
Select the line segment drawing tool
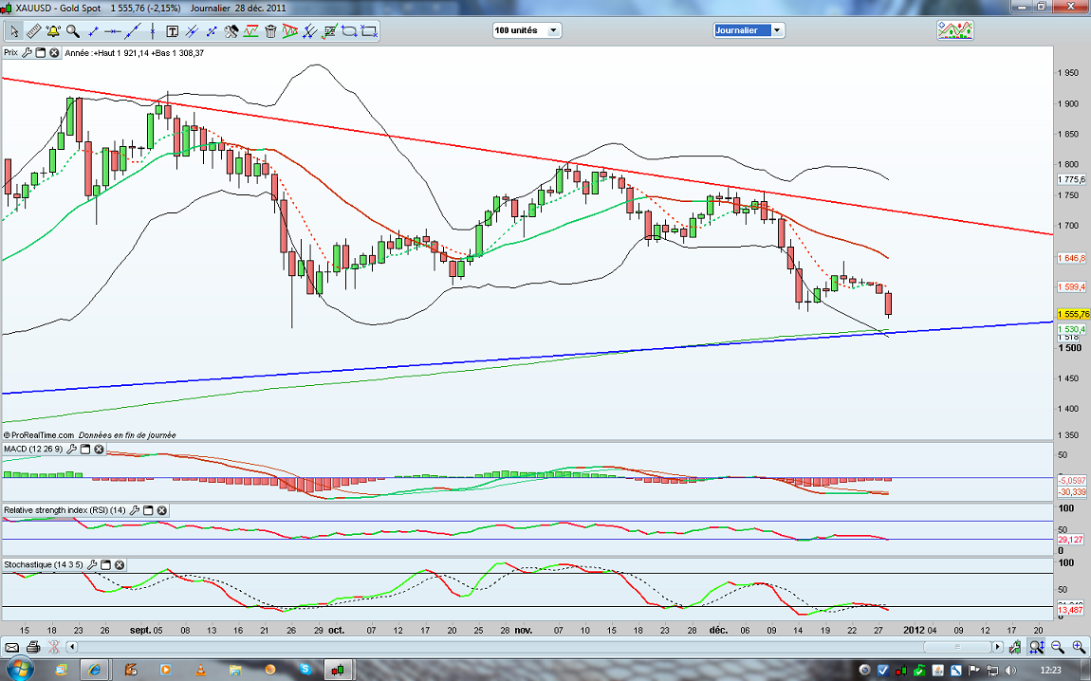[93, 31]
